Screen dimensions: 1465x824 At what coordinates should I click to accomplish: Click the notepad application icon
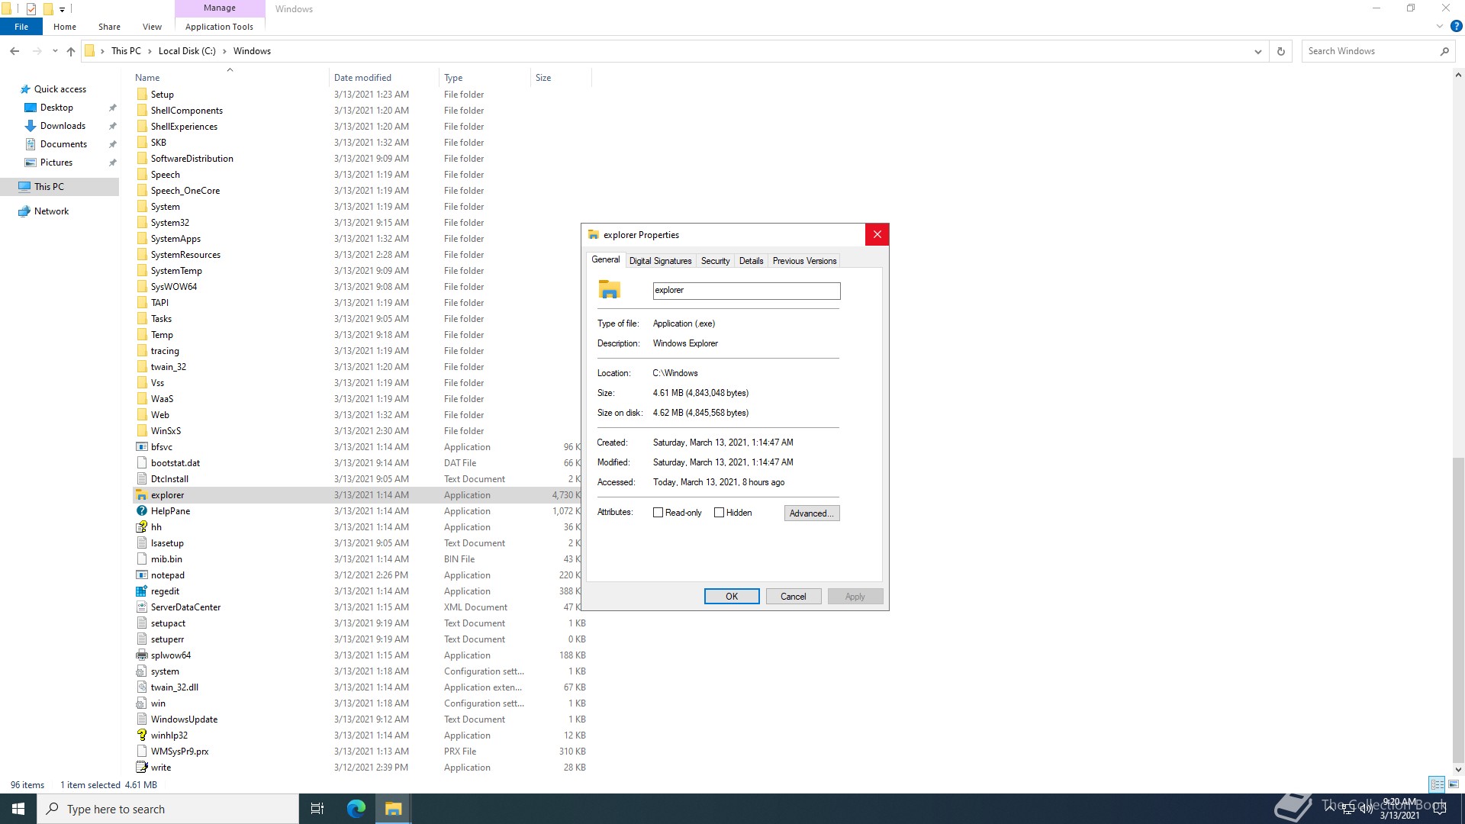point(142,575)
